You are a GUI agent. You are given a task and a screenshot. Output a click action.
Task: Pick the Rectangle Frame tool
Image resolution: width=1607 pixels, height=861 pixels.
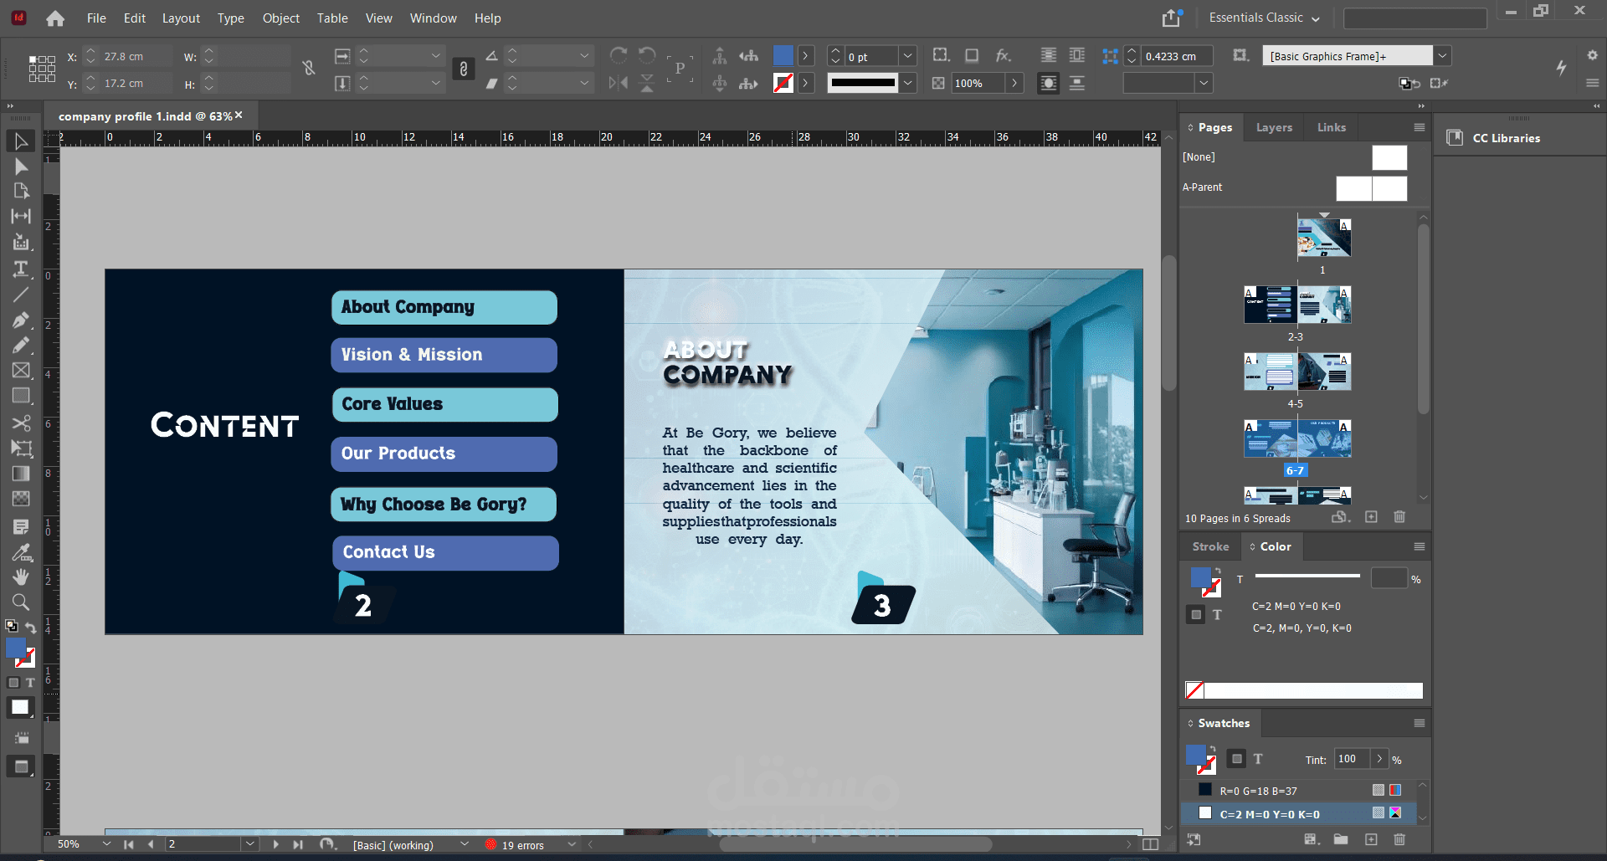21,371
